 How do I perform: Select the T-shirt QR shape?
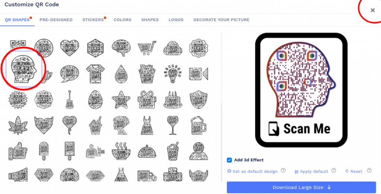(96, 74)
